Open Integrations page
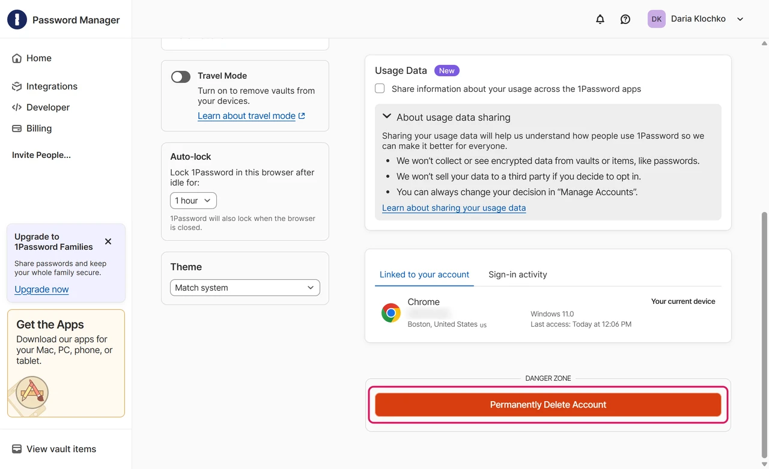This screenshot has height=469, width=769. pos(52,86)
